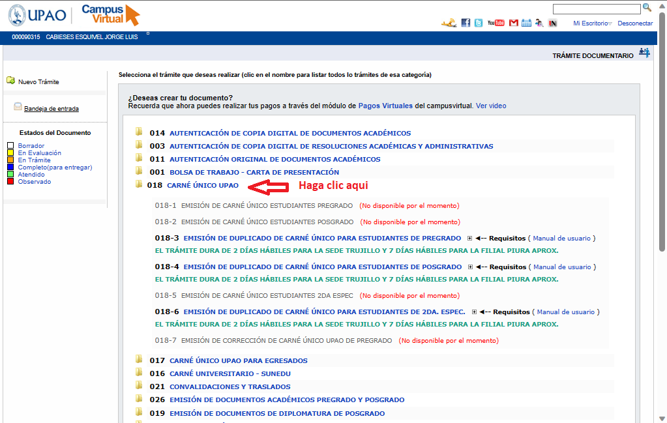Open the Twitter icon link
667x423 pixels.
coord(479,23)
